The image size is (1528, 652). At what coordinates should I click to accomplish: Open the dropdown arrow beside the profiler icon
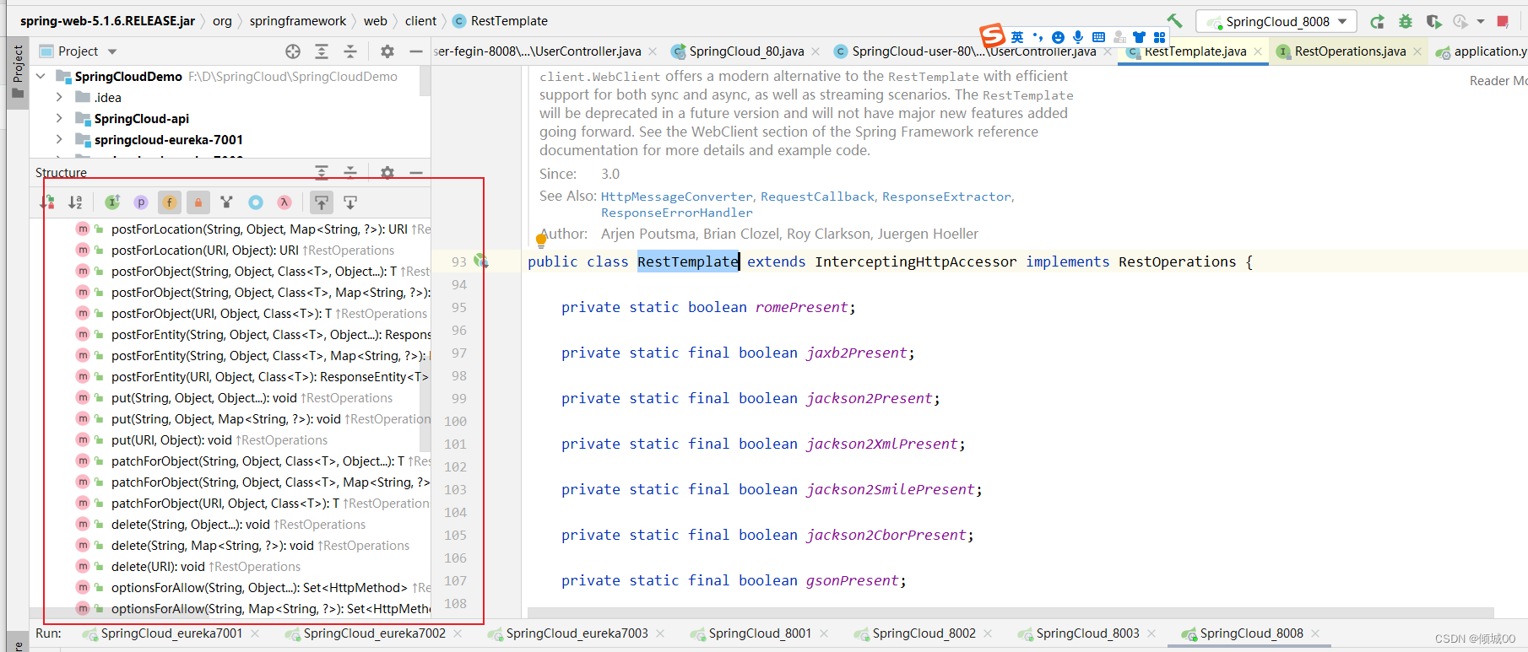click(x=1481, y=22)
